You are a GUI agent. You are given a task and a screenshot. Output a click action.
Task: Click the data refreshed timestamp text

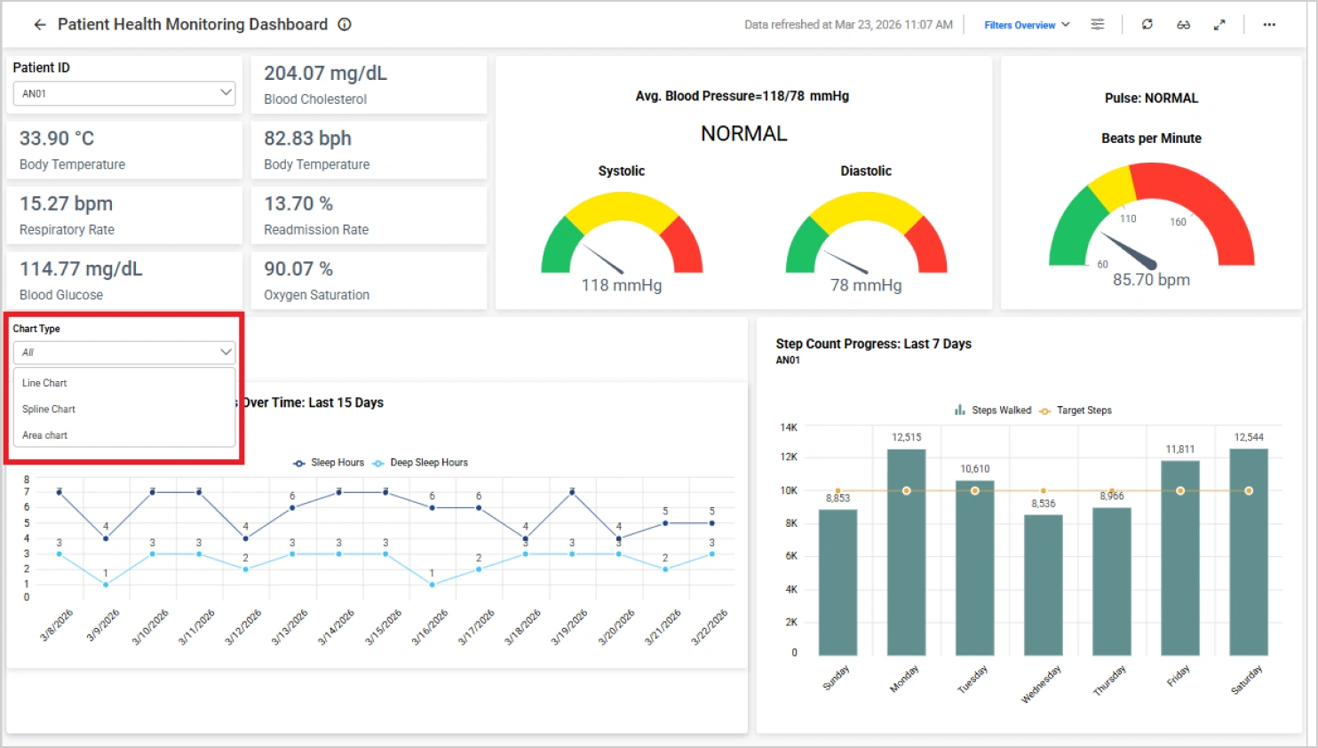848,25
